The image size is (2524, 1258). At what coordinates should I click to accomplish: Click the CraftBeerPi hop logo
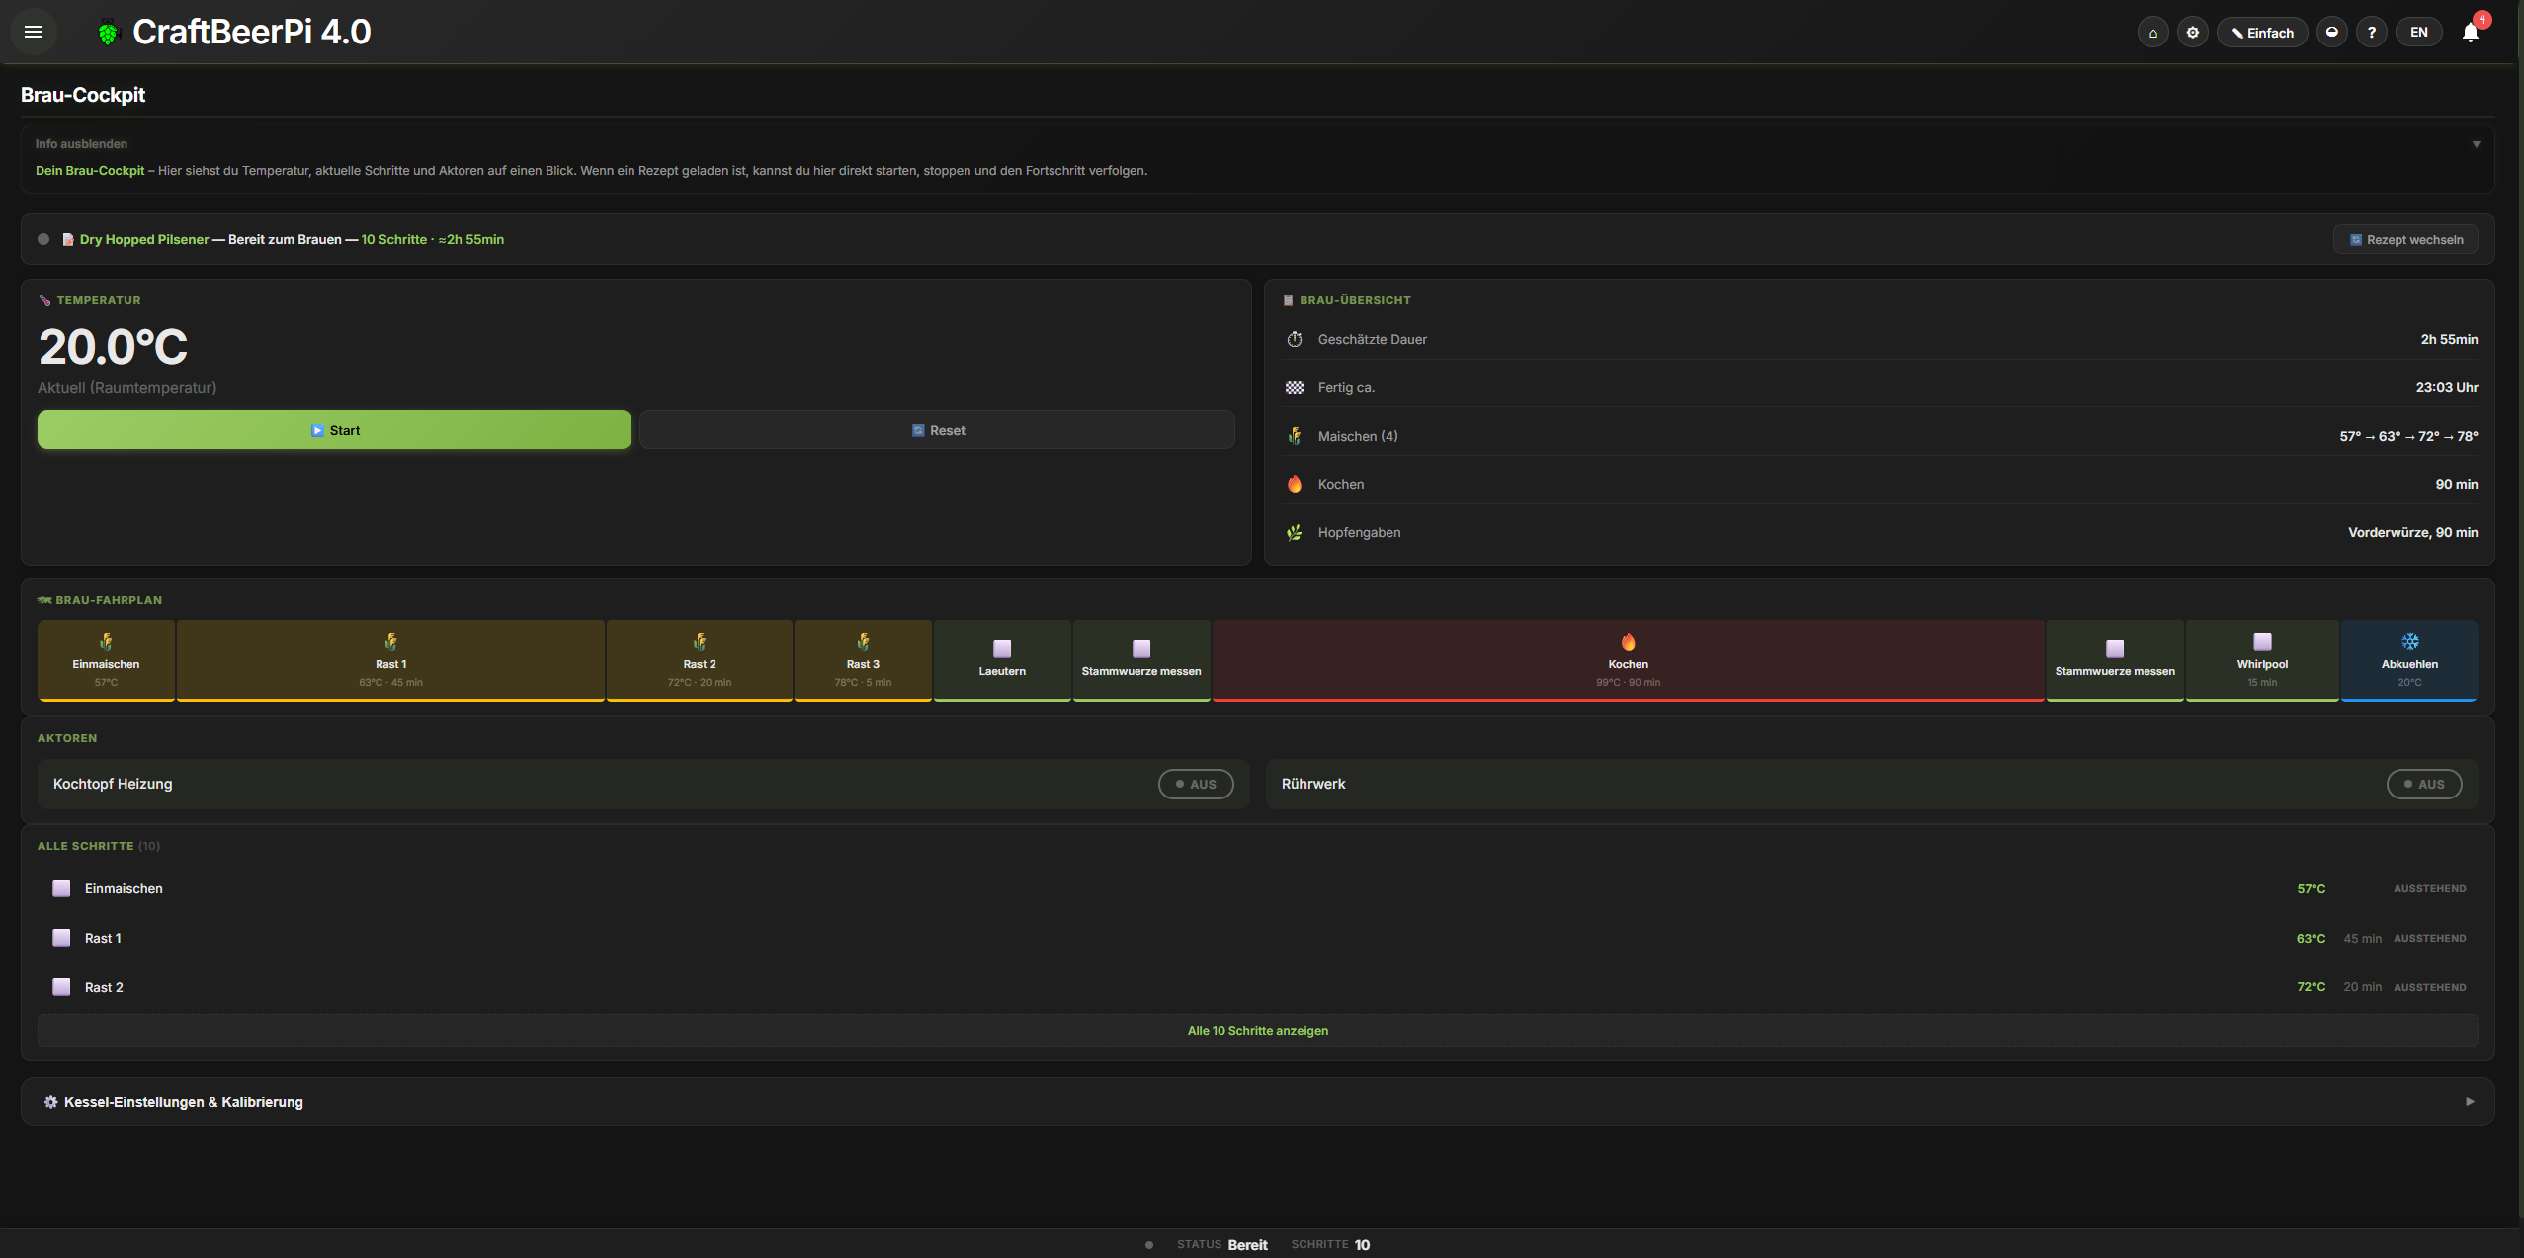tap(108, 33)
